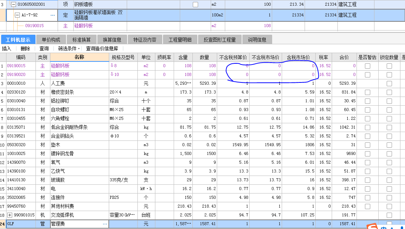Select the 人工费 name cell

click(79, 83)
